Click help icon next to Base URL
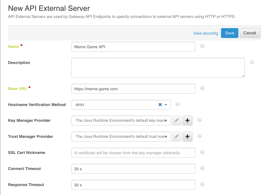Image resolution: width=269 pixels, height=195 pixels. point(202,88)
